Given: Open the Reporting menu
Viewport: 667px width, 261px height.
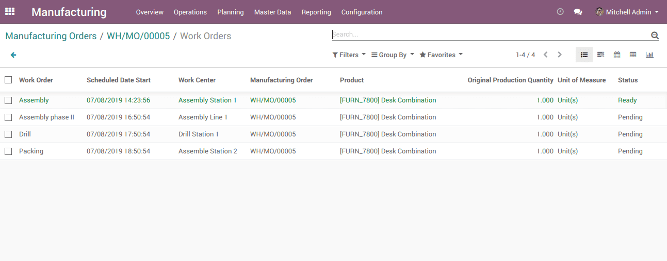Looking at the screenshot, I should [x=316, y=12].
